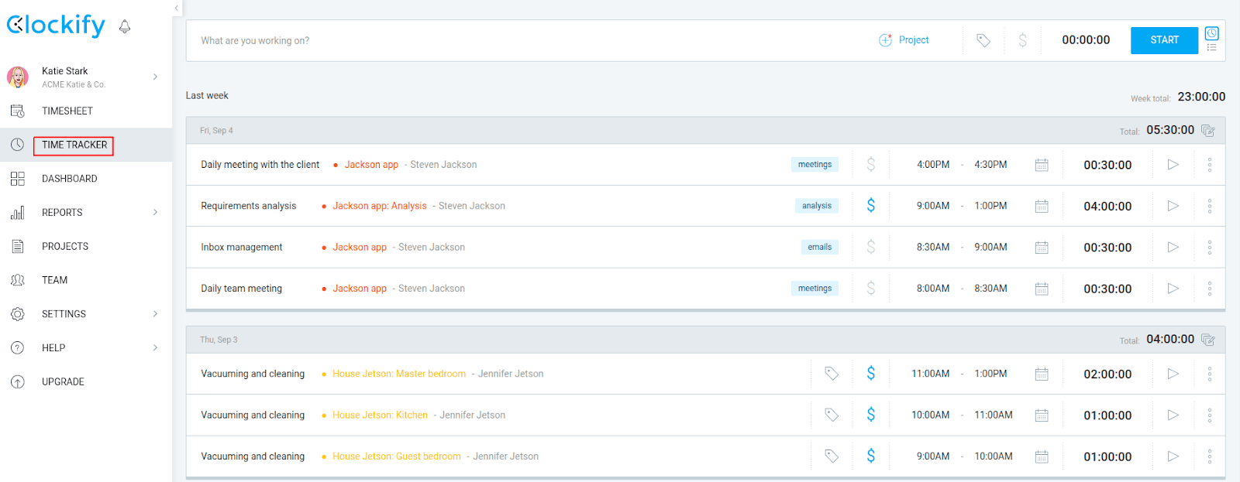The width and height of the screenshot is (1240, 482).
Task: Toggle billable on Daily meeting with the client
Action: (x=871, y=165)
